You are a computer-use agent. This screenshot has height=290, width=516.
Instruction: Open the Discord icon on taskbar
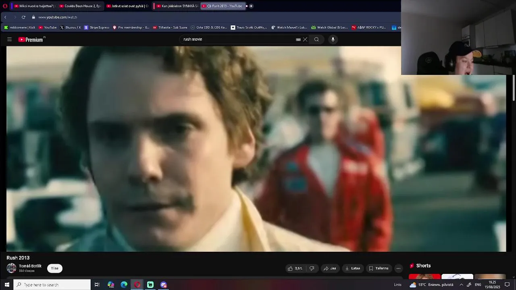pos(164,285)
